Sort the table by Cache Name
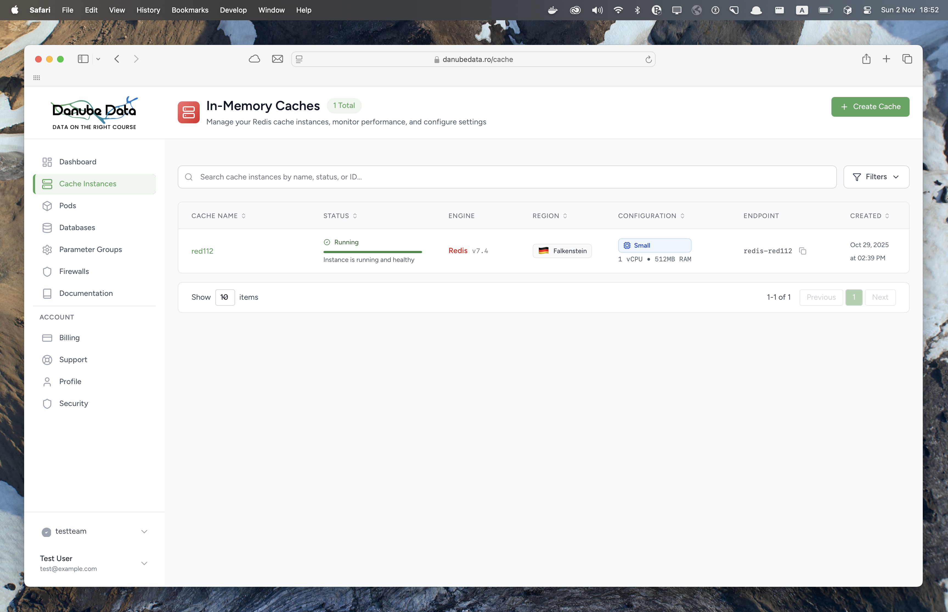The image size is (948, 612). (244, 216)
